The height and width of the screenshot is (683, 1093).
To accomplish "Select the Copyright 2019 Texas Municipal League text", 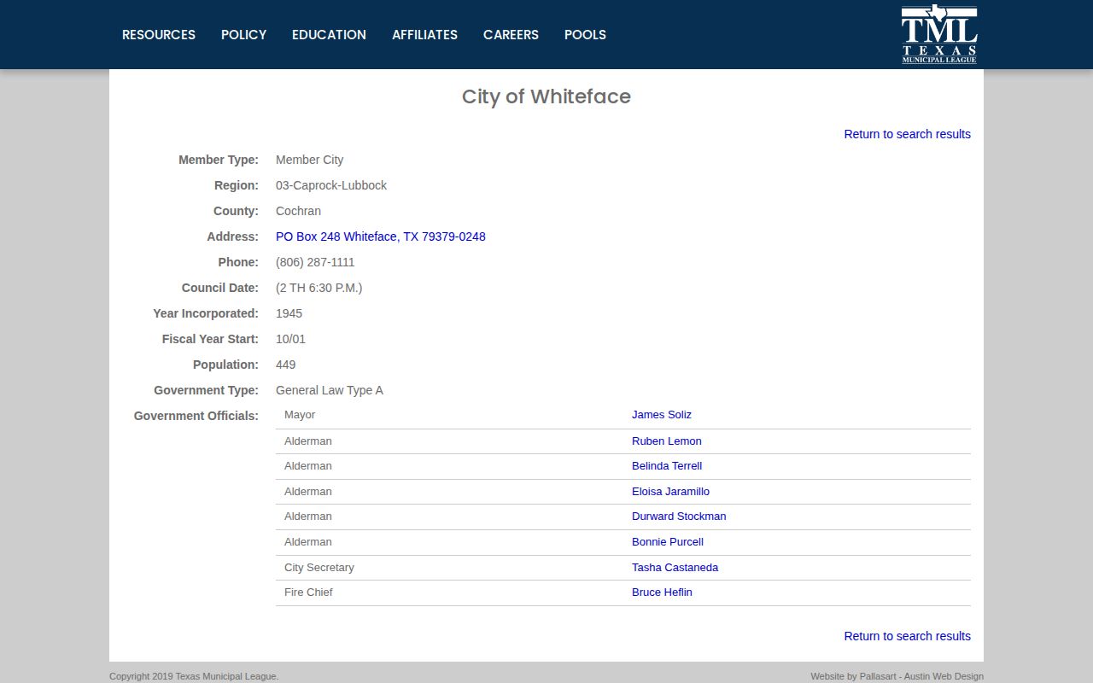I will [x=194, y=676].
